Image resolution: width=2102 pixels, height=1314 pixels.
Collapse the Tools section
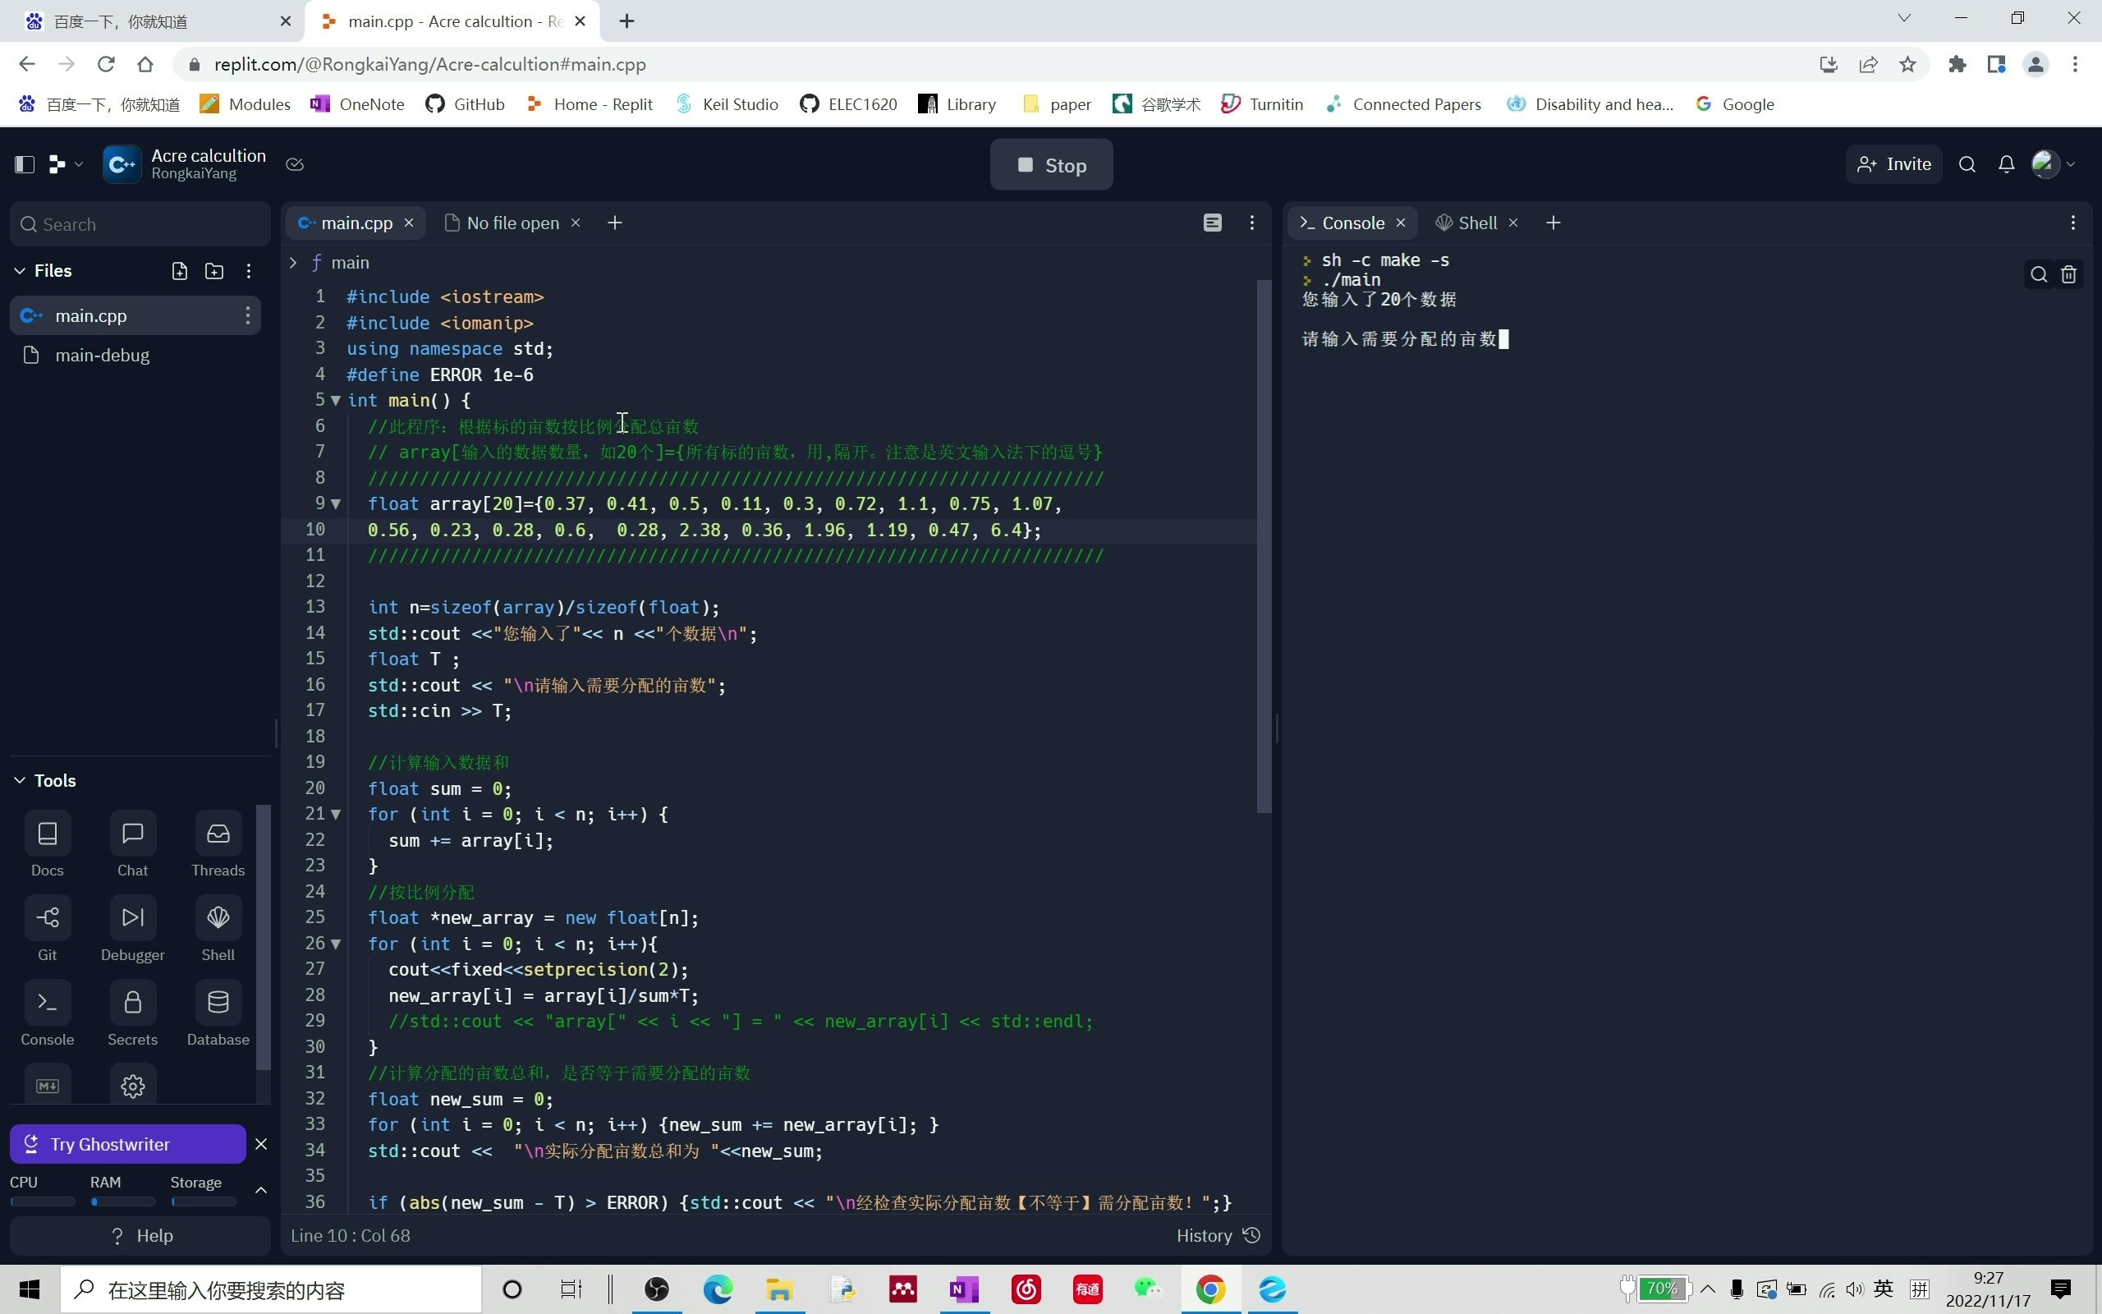(19, 780)
